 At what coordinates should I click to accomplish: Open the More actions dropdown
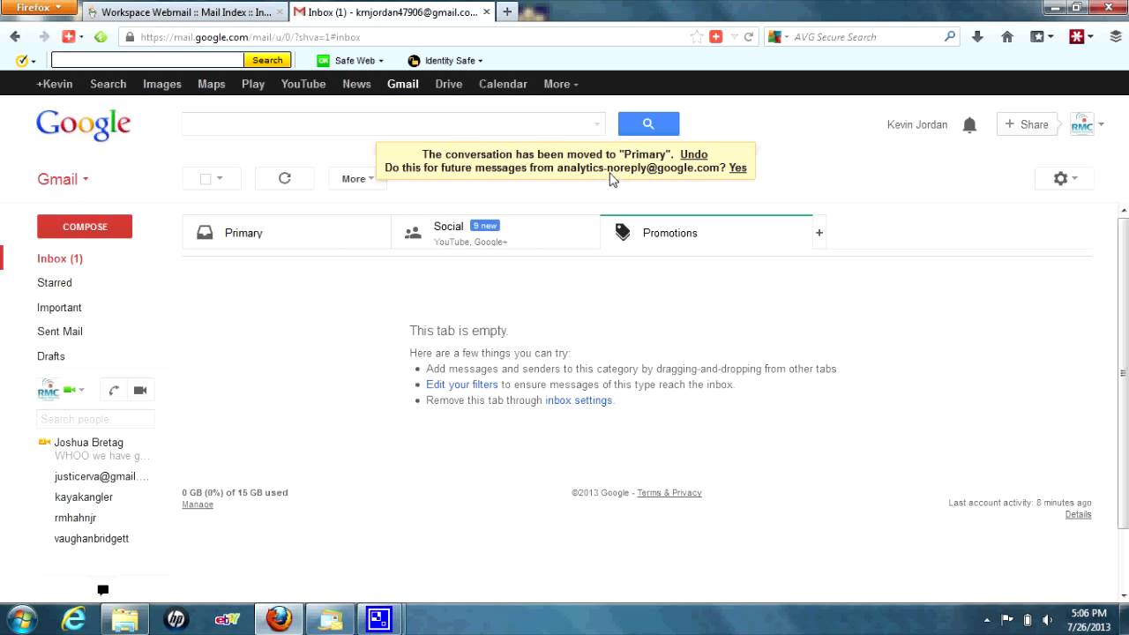point(357,178)
